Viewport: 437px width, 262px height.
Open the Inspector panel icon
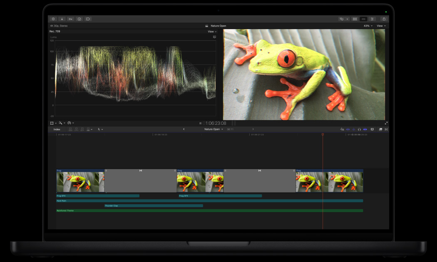[x=372, y=19]
